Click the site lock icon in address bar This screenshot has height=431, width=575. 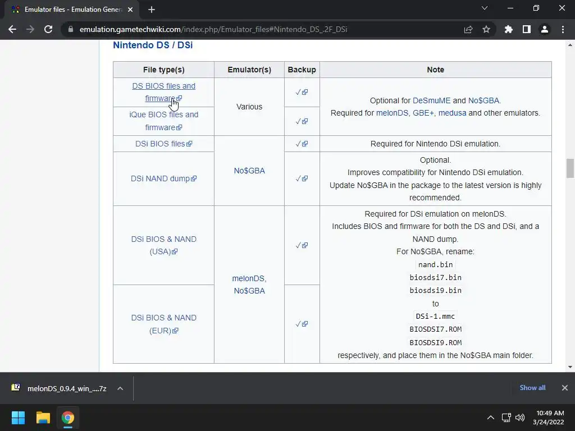click(x=70, y=29)
